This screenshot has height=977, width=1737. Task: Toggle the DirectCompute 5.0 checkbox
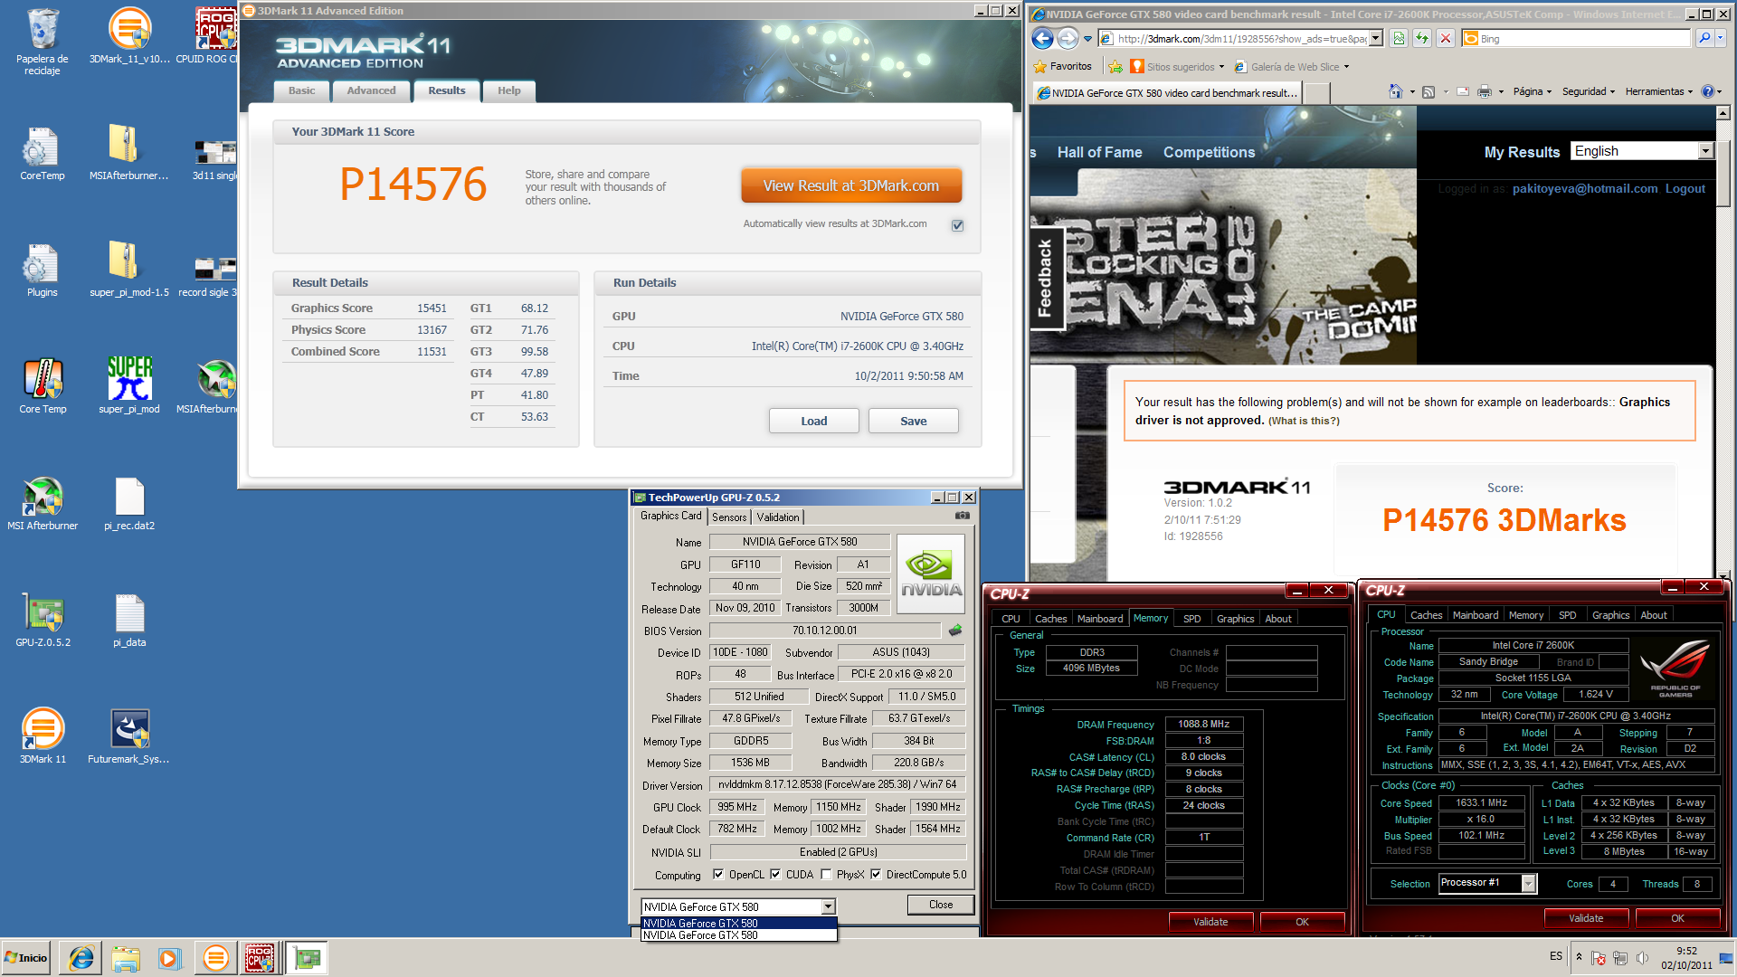(876, 875)
